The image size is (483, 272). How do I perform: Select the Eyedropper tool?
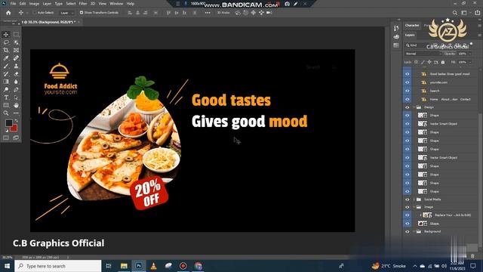[x=6, y=58]
